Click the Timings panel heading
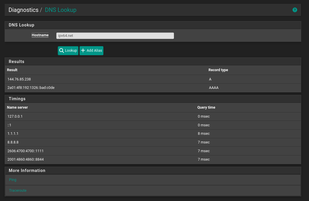309x201 pixels. (17, 99)
